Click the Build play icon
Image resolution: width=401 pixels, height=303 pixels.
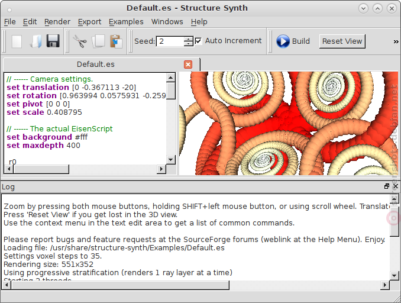coord(283,41)
